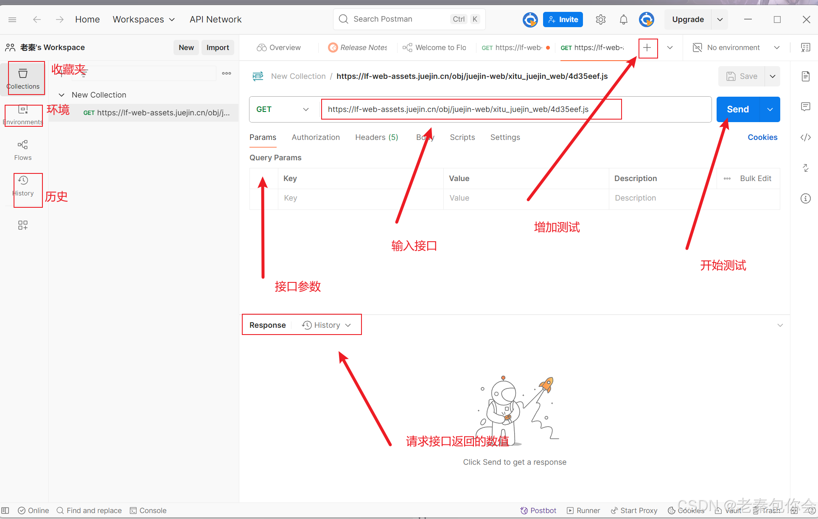818x519 pixels.
Task: Switch to the Welcome to Flo tab
Action: coord(435,47)
